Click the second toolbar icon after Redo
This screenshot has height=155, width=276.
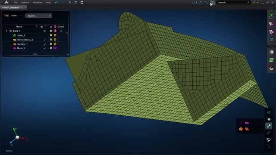[76, 3]
